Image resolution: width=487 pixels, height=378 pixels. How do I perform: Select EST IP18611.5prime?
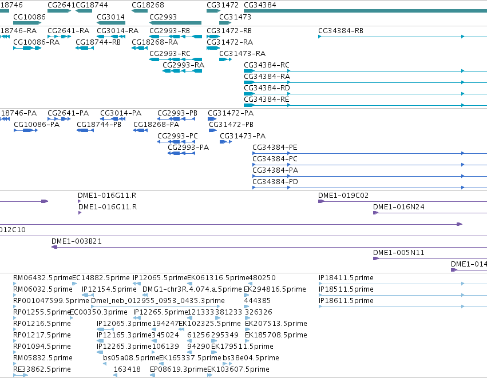403,307
